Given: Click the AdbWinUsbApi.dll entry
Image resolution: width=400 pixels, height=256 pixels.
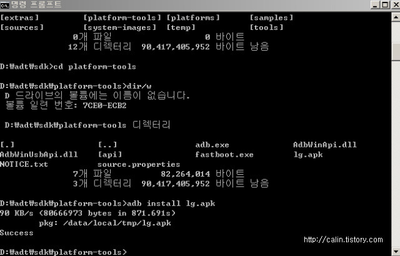Looking at the screenshot, I should click(39, 155).
